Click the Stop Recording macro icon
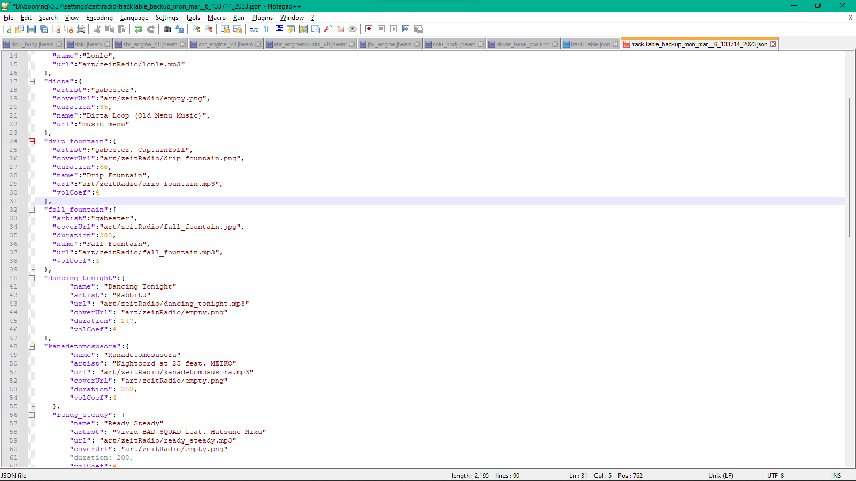856x481 pixels. pyautogui.click(x=381, y=29)
